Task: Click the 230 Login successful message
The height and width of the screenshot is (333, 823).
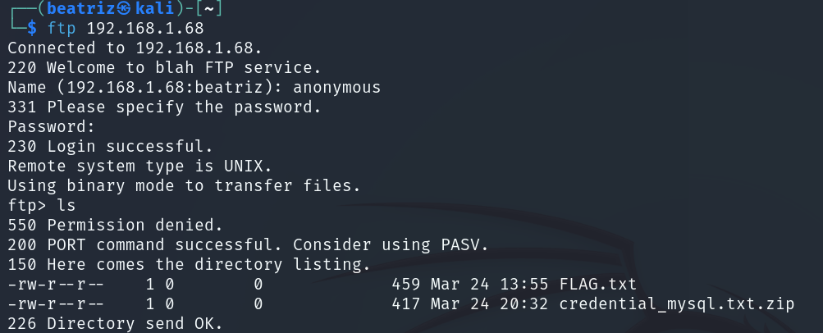Action: pyautogui.click(x=110, y=146)
